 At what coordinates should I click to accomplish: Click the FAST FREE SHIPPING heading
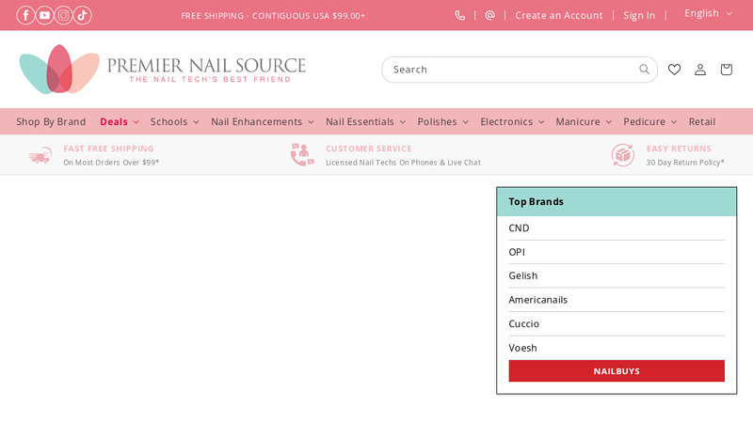pyautogui.click(x=108, y=149)
